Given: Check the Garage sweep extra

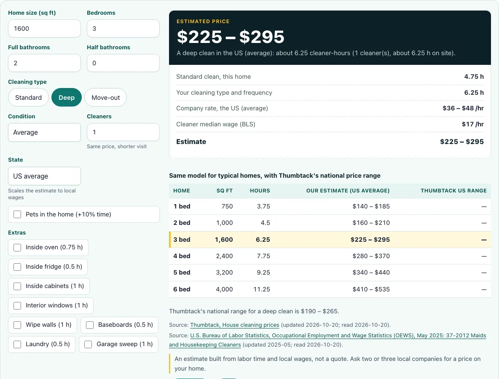Looking at the screenshot, I should click(88, 344).
